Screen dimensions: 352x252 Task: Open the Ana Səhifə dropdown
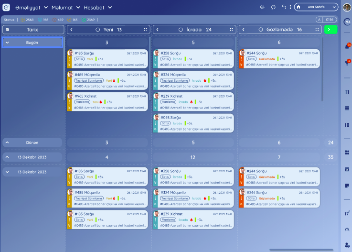(x=316, y=7)
